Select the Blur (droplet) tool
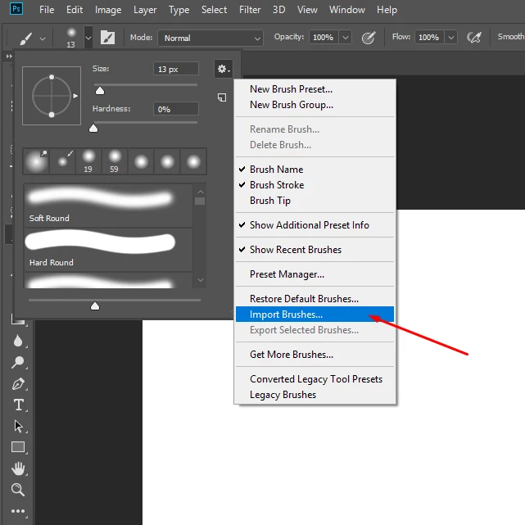The image size is (525, 525). coord(18,342)
